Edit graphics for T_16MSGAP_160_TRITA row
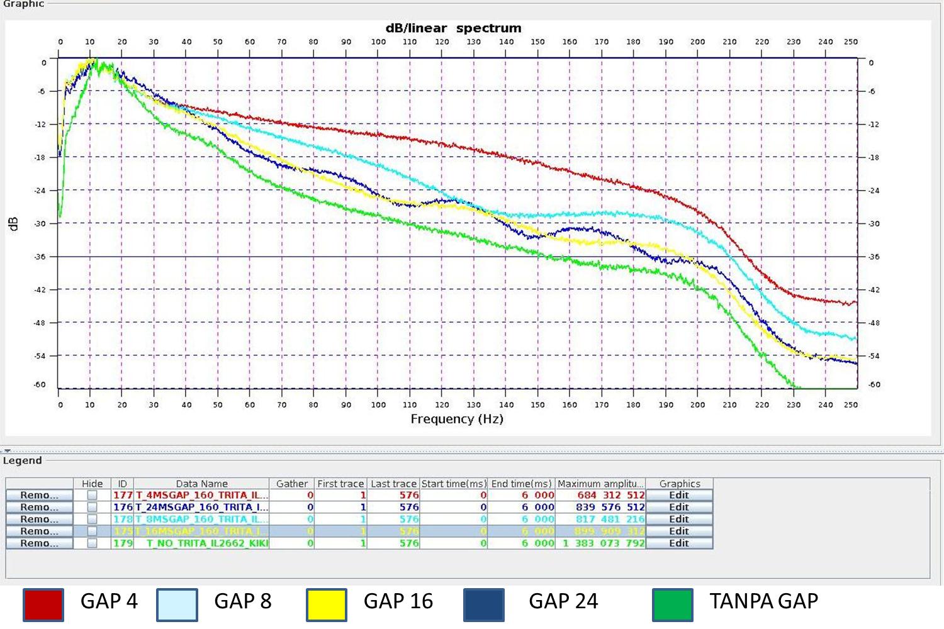 pos(678,531)
